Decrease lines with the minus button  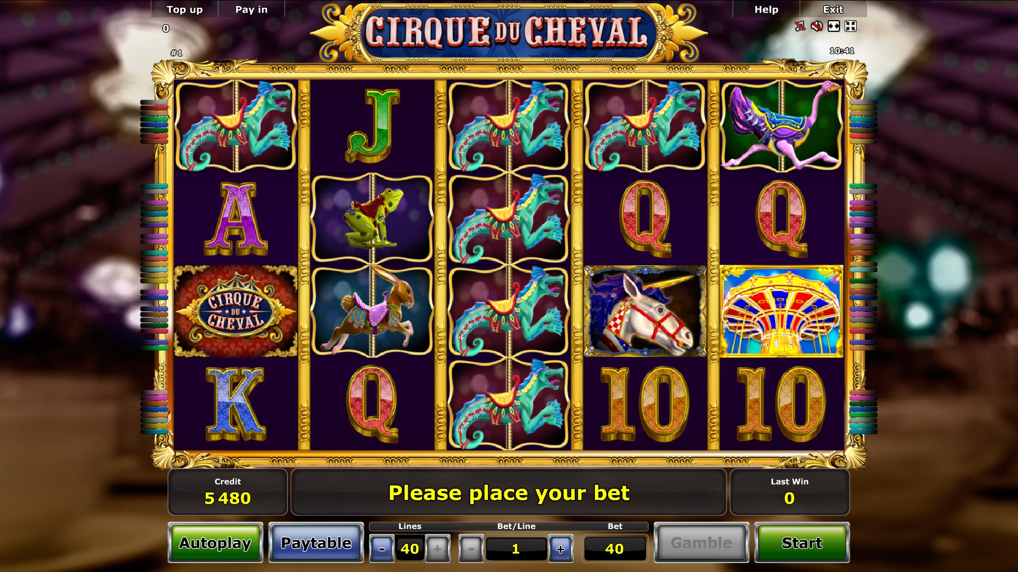382,549
